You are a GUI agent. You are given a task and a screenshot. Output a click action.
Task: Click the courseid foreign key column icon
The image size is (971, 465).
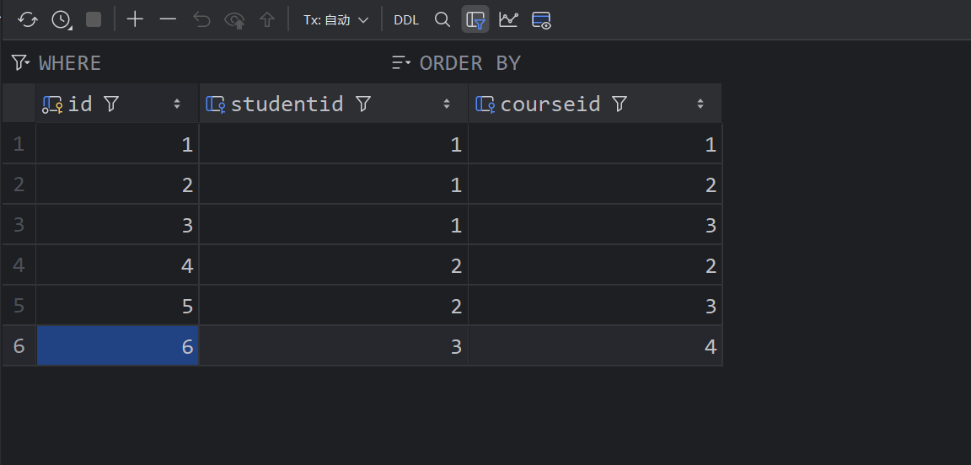click(485, 104)
